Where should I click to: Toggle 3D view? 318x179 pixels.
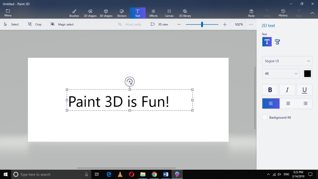click(159, 24)
